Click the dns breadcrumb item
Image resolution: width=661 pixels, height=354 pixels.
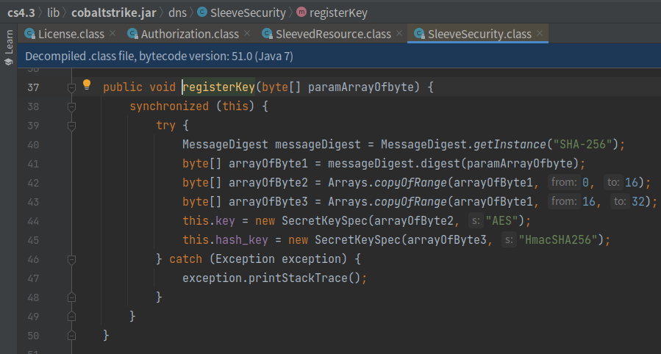click(177, 12)
